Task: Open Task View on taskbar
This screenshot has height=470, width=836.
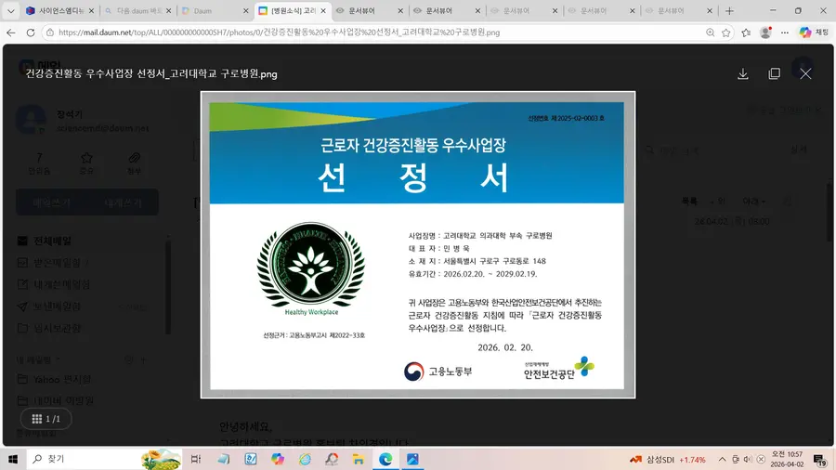Action: [196, 459]
